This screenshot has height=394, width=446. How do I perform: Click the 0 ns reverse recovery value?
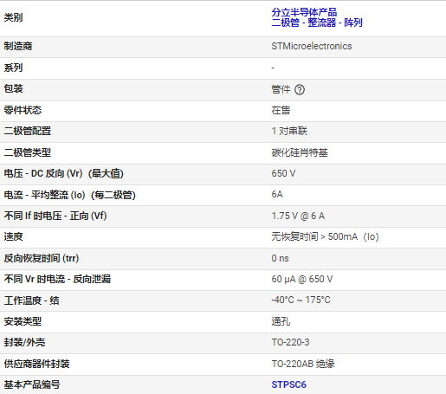[280, 258]
